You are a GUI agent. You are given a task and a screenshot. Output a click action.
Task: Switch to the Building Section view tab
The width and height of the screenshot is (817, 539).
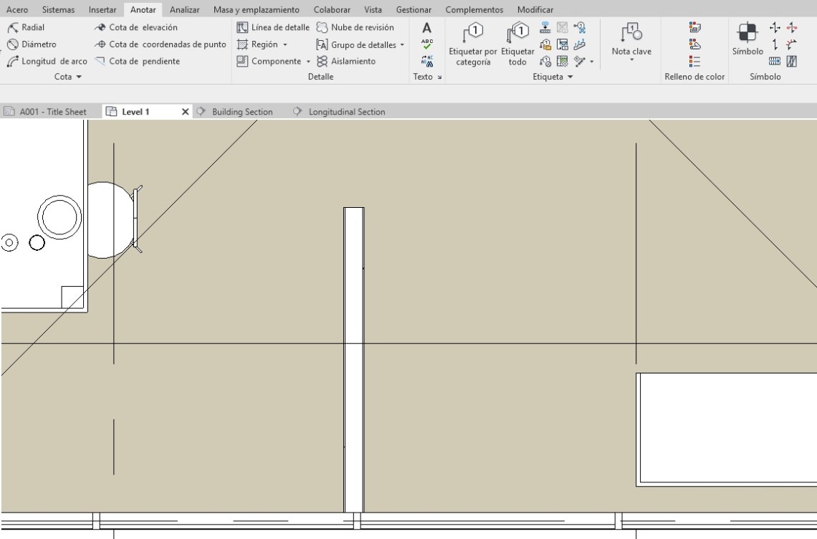tap(242, 112)
